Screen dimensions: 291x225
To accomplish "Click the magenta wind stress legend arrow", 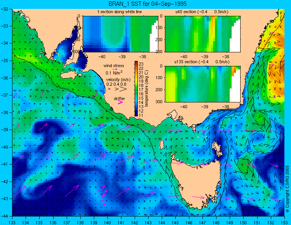I will point(115,69).
